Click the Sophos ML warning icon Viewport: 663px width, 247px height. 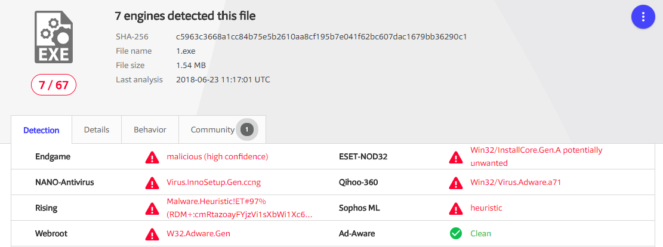click(x=456, y=208)
